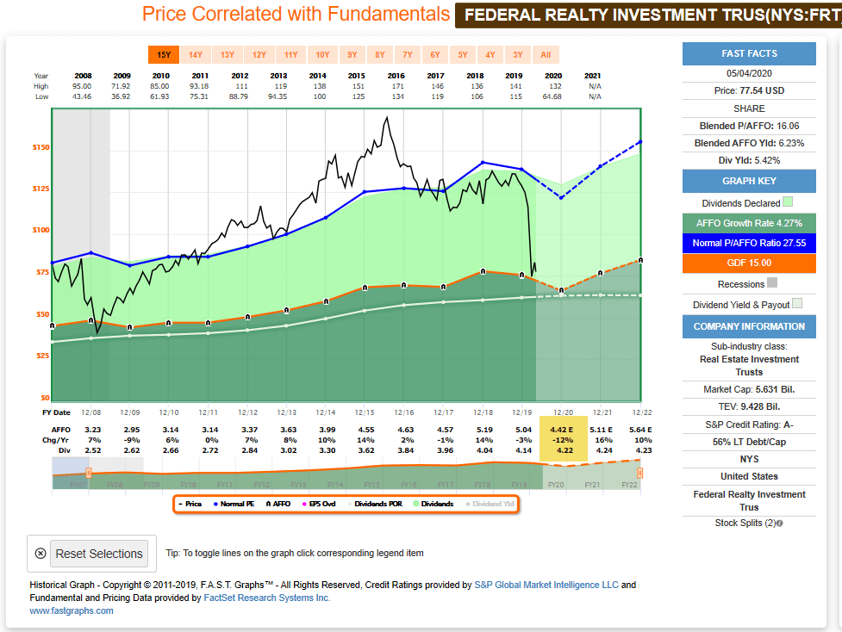
Task: Click the FAST FACTS panel header
Action: point(749,53)
